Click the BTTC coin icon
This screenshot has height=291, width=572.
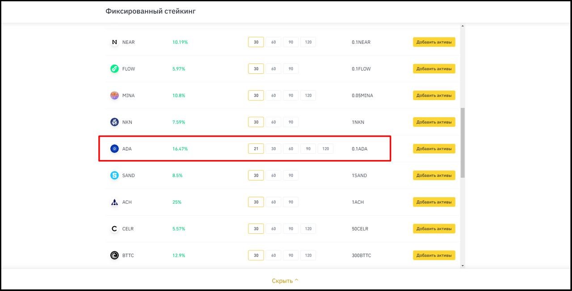coord(114,256)
